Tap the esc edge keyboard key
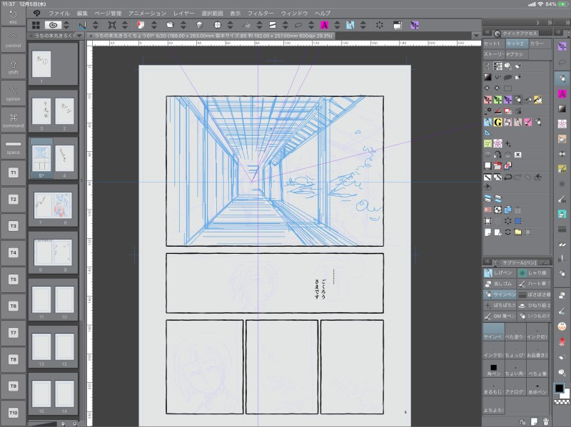Viewport: 571px width, 427px height. [13, 17]
